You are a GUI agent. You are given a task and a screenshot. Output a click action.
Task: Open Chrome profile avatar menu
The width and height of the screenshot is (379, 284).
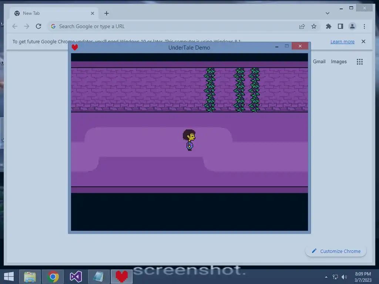point(352,26)
